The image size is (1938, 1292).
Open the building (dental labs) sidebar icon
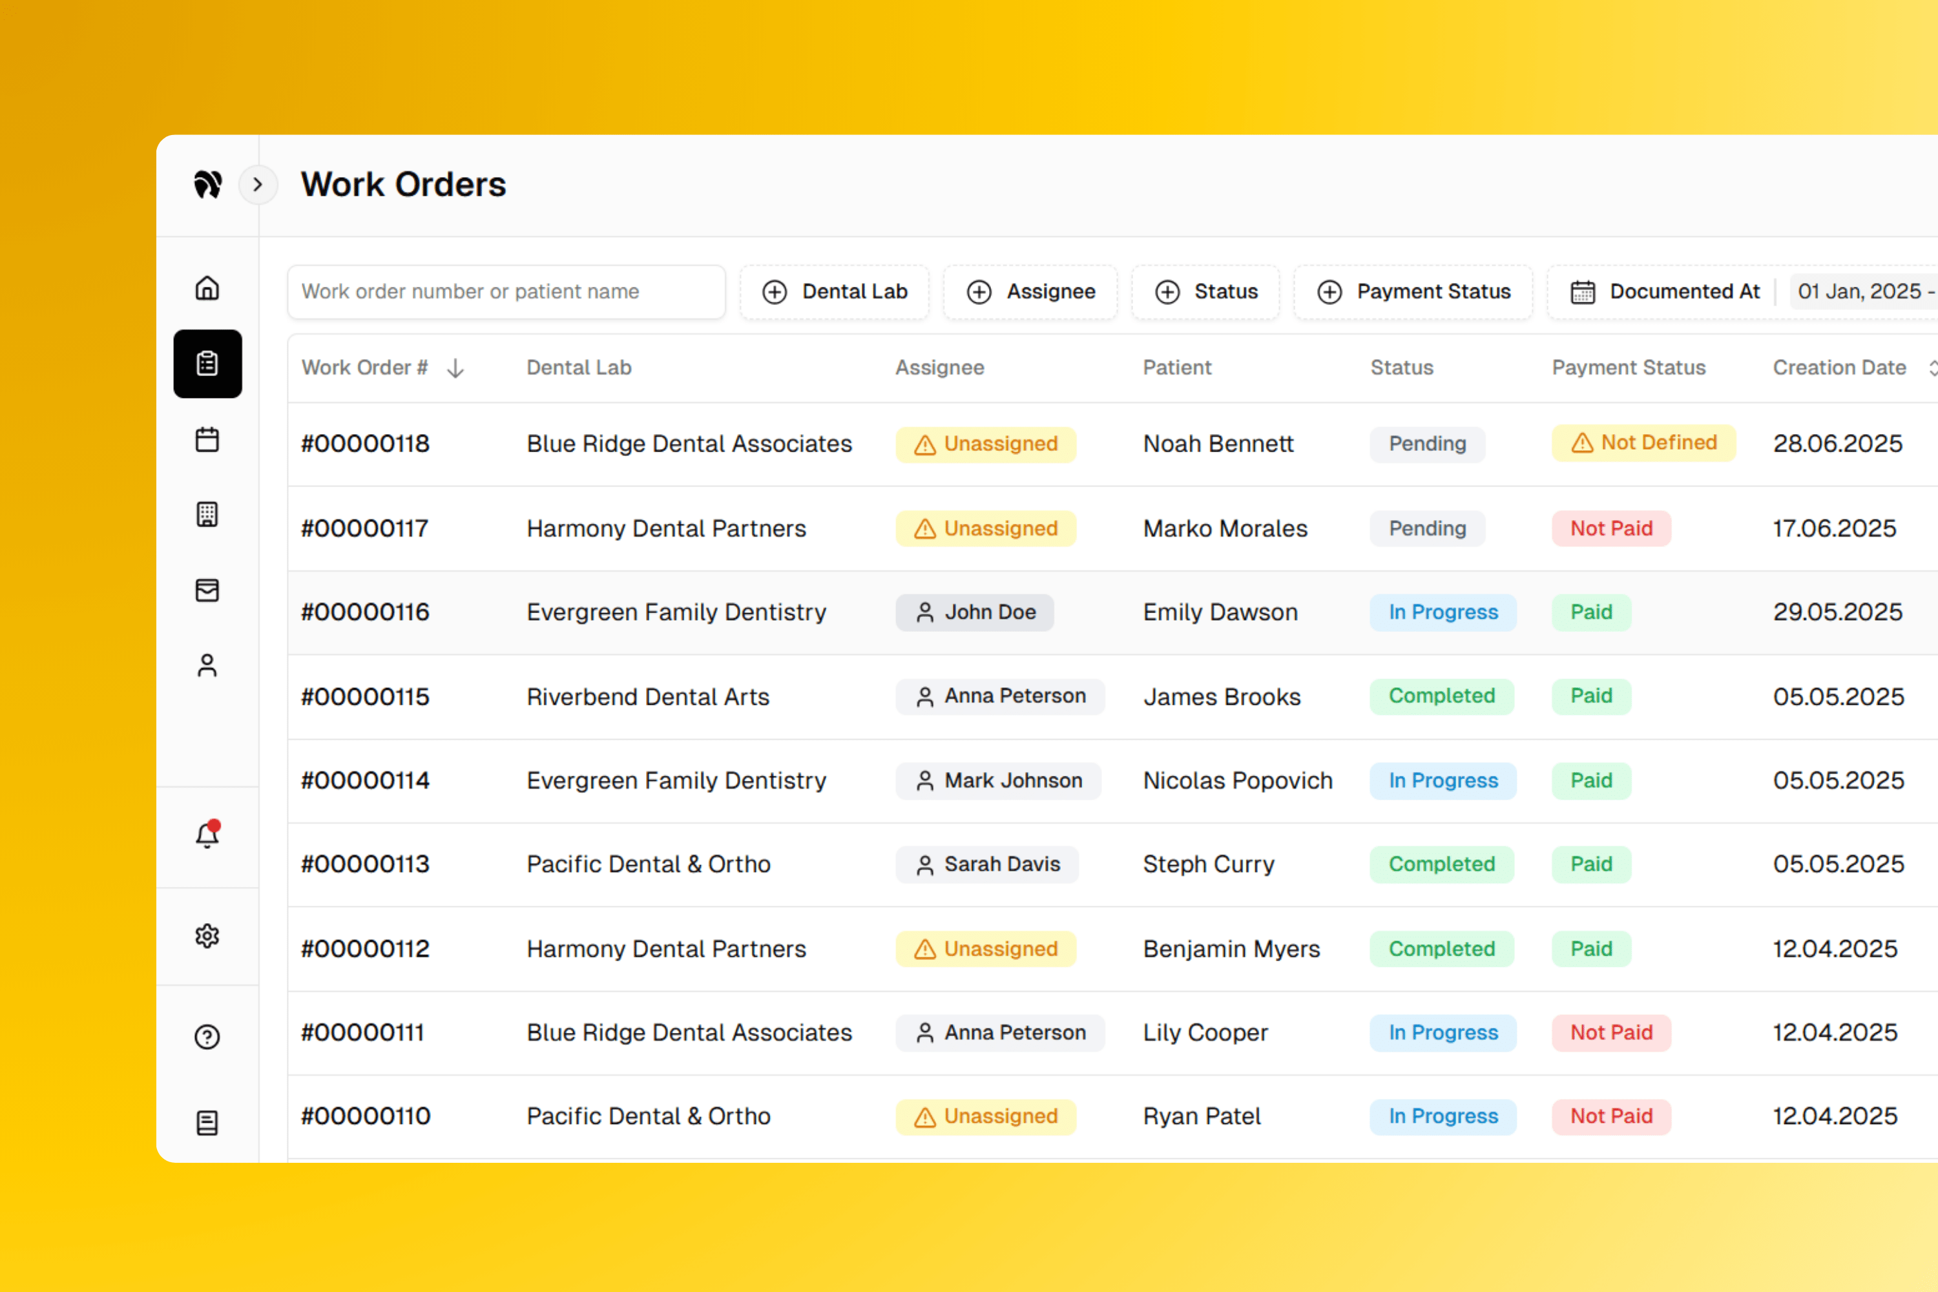coord(207,514)
